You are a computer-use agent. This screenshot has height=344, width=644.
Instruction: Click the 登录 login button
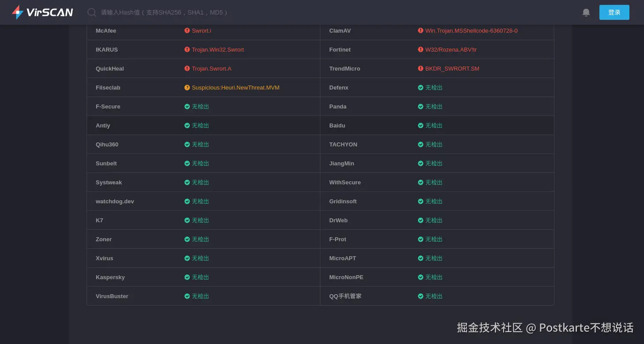614,12
